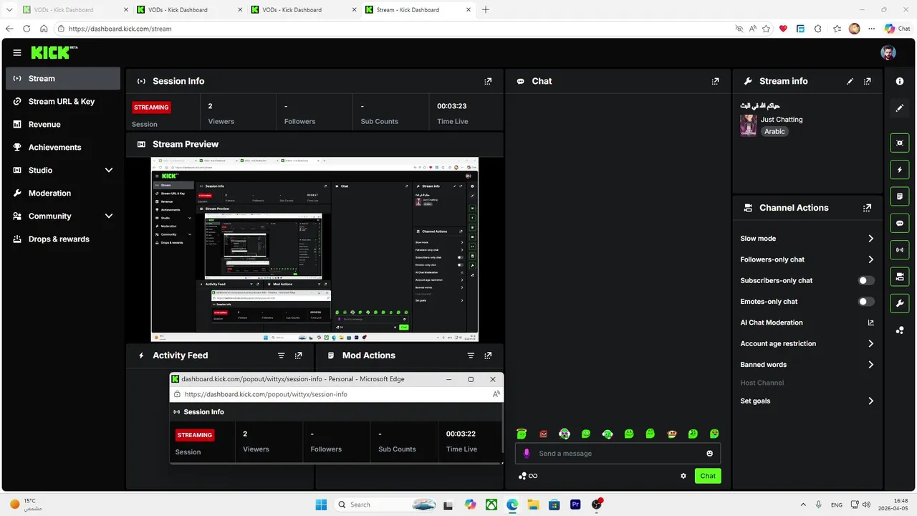Click the Just Chatting category thumbnail

(749, 125)
